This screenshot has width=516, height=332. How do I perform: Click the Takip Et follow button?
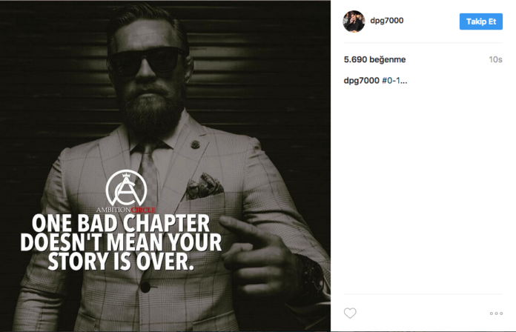click(x=481, y=21)
